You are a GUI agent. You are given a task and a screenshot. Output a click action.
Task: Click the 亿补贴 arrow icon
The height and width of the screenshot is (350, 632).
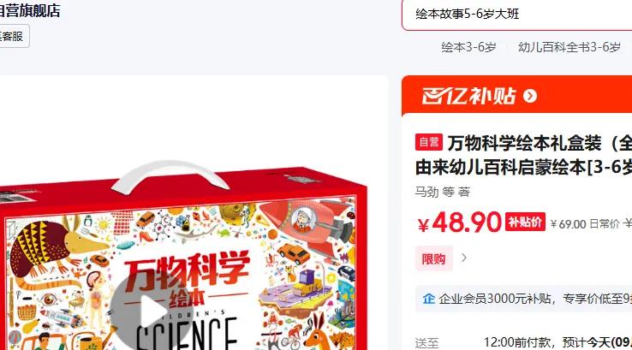[529, 96]
